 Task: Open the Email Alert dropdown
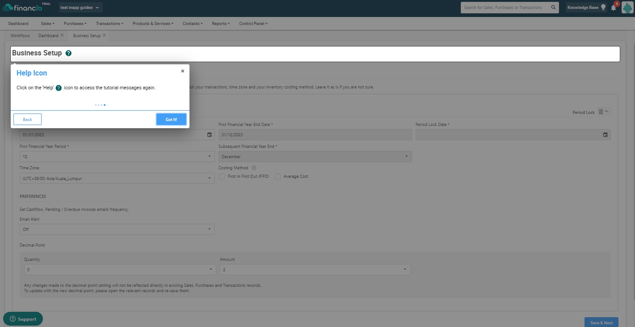point(117,230)
